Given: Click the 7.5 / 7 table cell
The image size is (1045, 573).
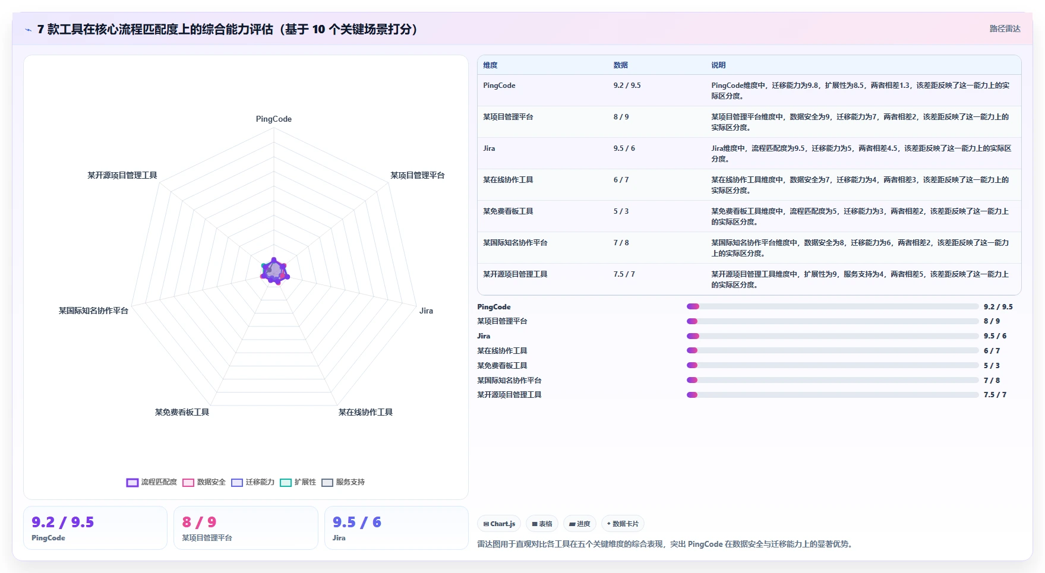Looking at the screenshot, I should tap(624, 274).
